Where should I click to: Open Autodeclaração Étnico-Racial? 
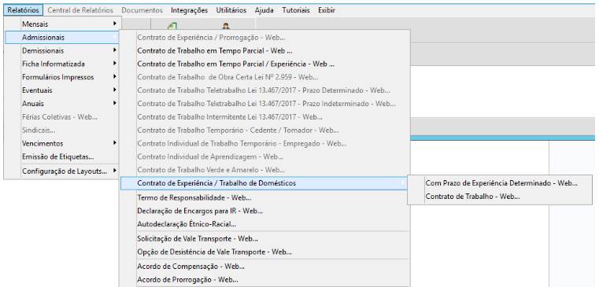(x=264, y=224)
